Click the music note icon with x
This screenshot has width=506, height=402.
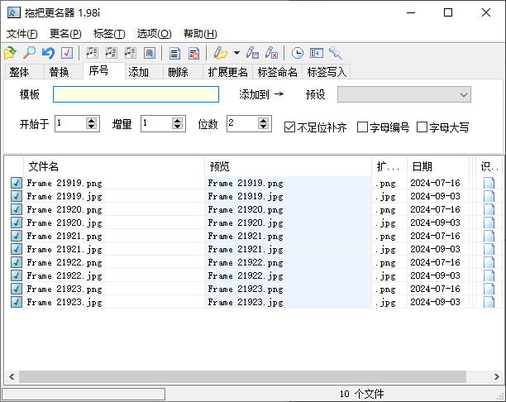pyautogui.click(x=93, y=53)
